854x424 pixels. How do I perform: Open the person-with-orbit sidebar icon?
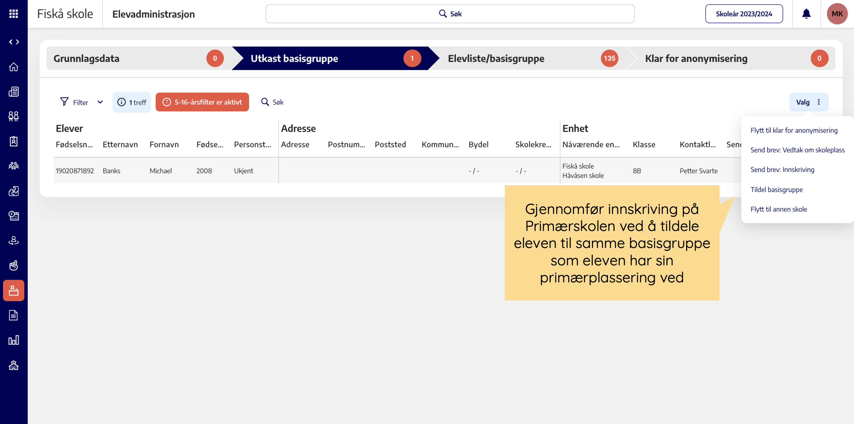tap(14, 240)
